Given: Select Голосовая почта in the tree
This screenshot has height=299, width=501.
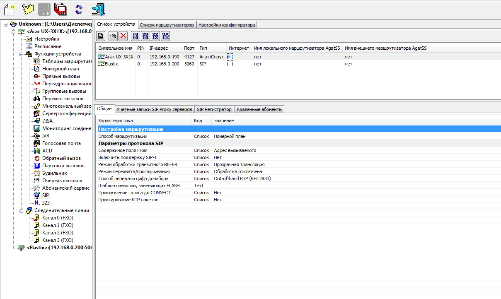Looking at the screenshot, I should click(61, 143).
